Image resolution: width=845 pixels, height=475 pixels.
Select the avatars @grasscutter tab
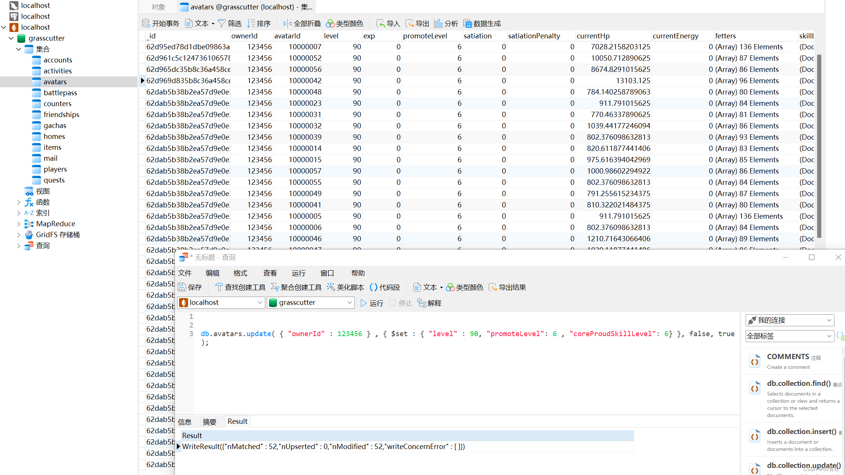pyautogui.click(x=246, y=7)
